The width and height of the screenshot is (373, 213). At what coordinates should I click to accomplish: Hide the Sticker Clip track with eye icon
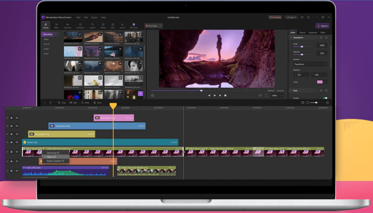click(17, 142)
